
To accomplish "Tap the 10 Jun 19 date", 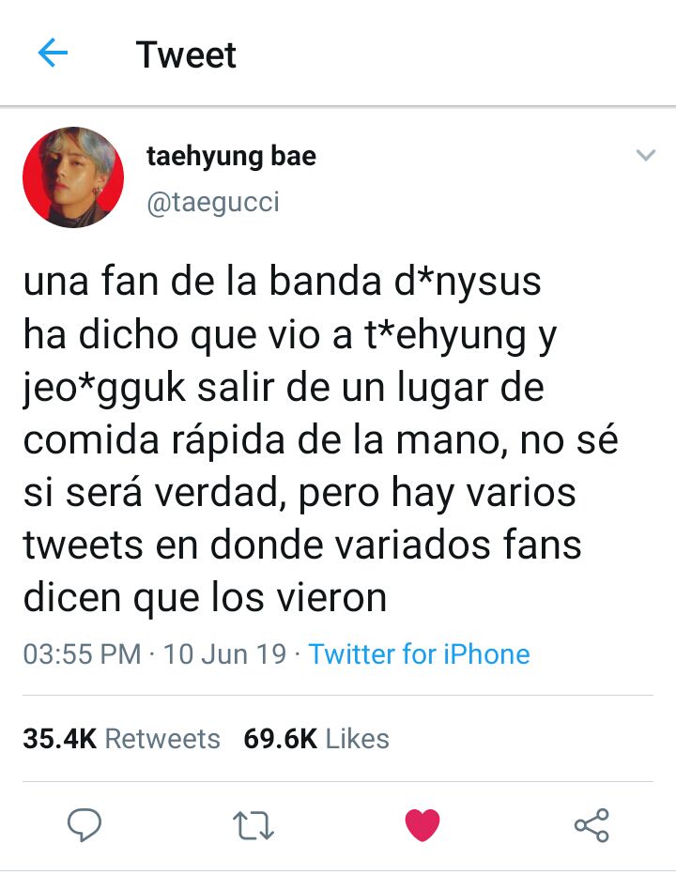I will pos(225,653).
